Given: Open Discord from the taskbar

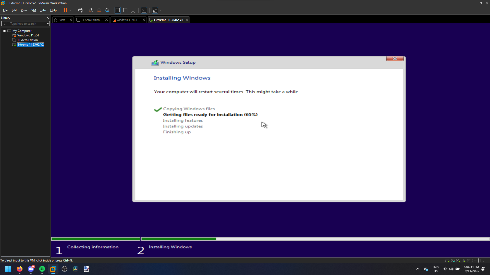Looking at the screenshot, I should click(31, 269).
